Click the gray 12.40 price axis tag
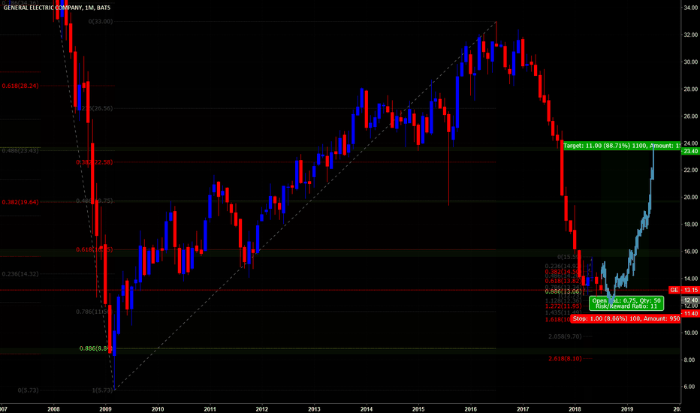 [x=690, y=300]
